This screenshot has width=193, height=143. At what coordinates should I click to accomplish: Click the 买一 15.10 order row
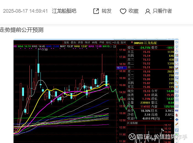pos(151,71)
